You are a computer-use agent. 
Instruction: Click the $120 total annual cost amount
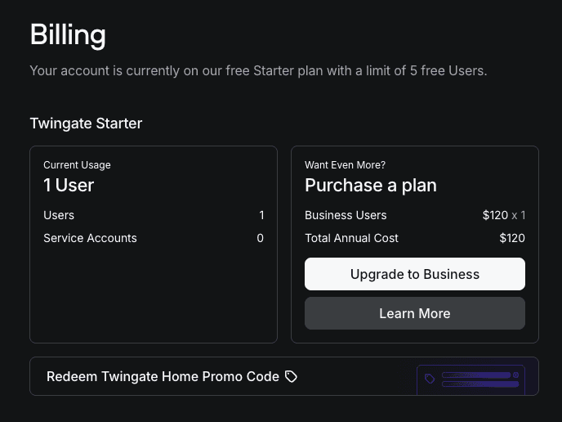coord(512,238)
